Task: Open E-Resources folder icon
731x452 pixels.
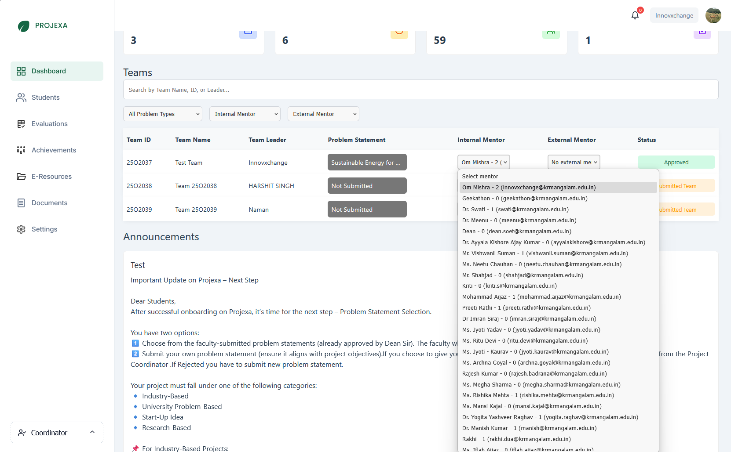Action: click(21, 176)
